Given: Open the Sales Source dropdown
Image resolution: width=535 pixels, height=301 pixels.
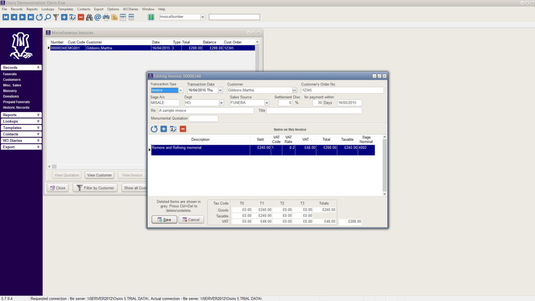Looking at the screenshot, I should click(267, 103).
